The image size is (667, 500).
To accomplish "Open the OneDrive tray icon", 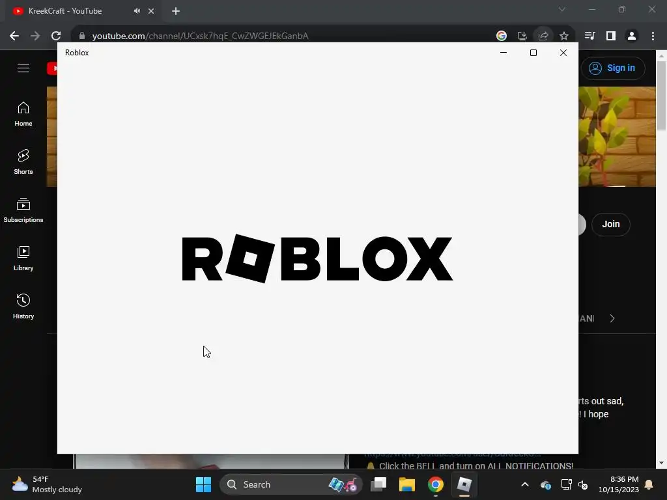I will pyautogui.click(x=546, y=484).
